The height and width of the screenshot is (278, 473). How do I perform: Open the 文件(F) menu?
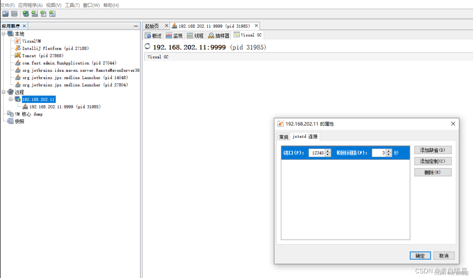click(7, 5)
